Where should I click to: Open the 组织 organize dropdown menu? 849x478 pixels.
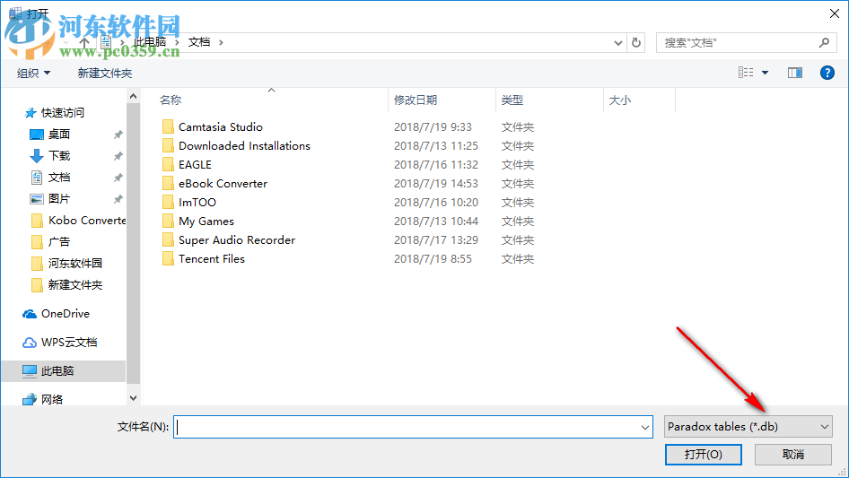(33, 73)
